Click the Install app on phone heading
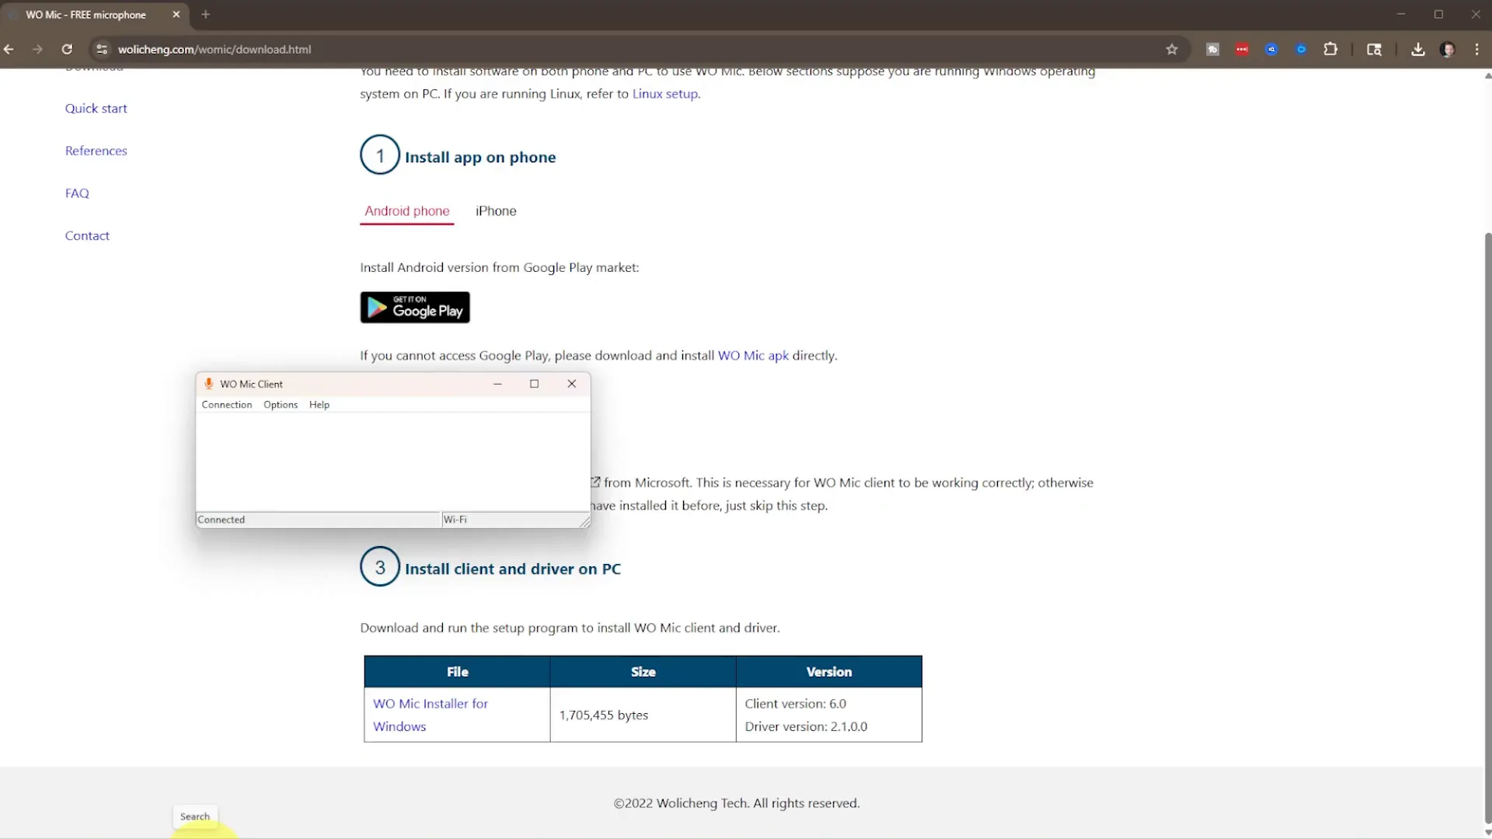This screenshot has height=839, width=1492. 480,157
